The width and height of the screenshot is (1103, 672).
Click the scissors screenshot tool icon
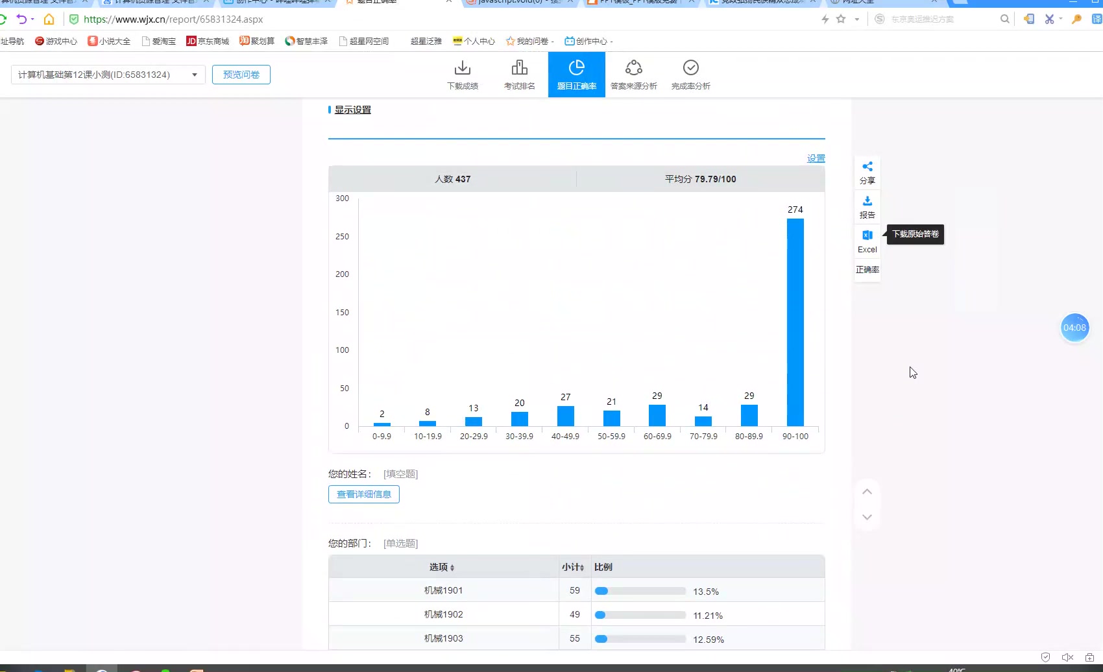click(x=1049, y=19)
